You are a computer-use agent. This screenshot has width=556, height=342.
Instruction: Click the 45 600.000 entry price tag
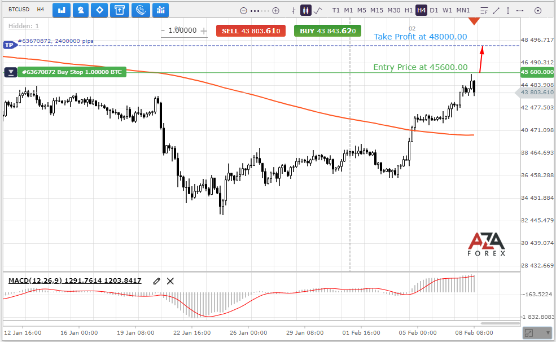pos(537,72)
